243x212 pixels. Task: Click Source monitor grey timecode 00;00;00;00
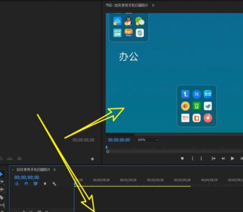click(84, 140)
